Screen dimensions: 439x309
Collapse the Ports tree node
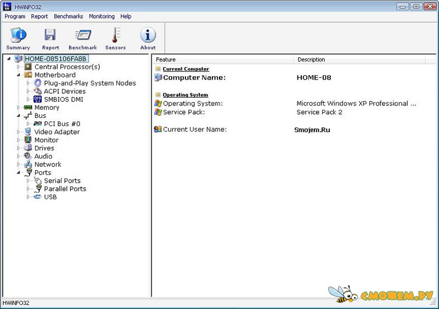(19, 172)
